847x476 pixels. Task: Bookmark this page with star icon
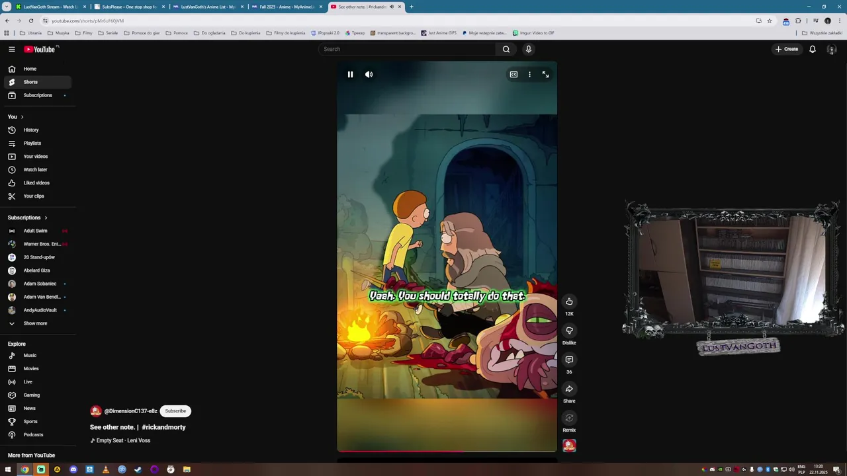pyautogui.click(x=770, y=20)
